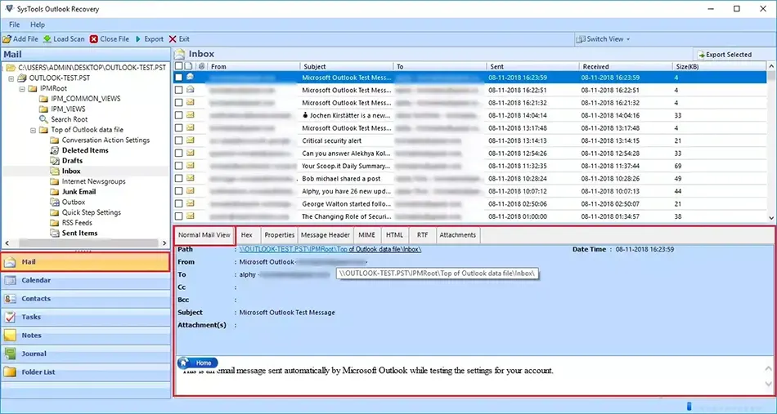This screenshot has width=777, height=414.
Task: Check the box for George Walton message
Action: [x=178, y=203]
